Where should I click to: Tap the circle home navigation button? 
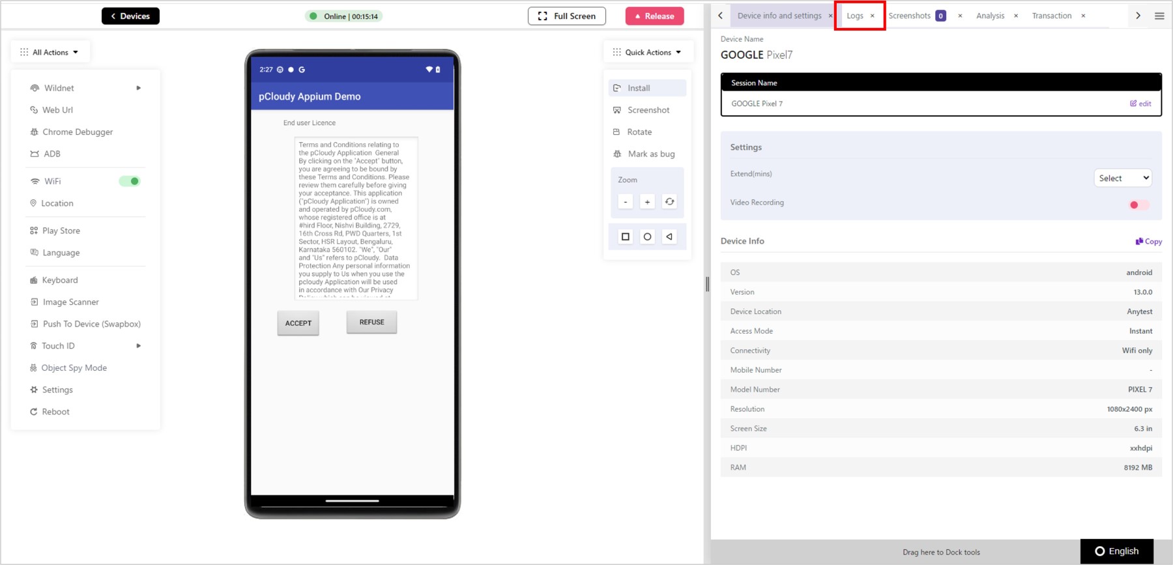pyautogui.click(x=647, y=237)
